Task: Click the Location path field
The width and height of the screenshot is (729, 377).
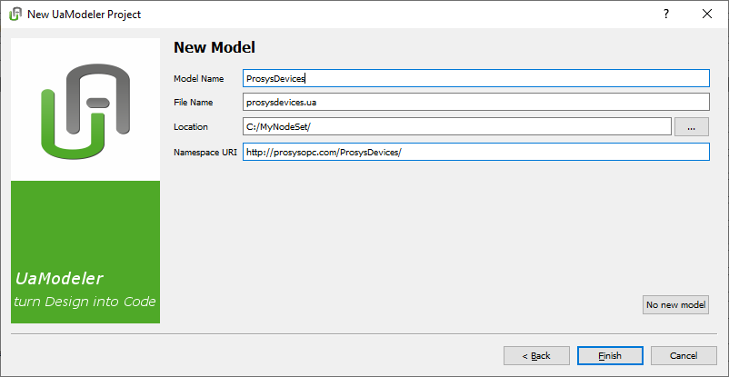Action: [457, 126]
